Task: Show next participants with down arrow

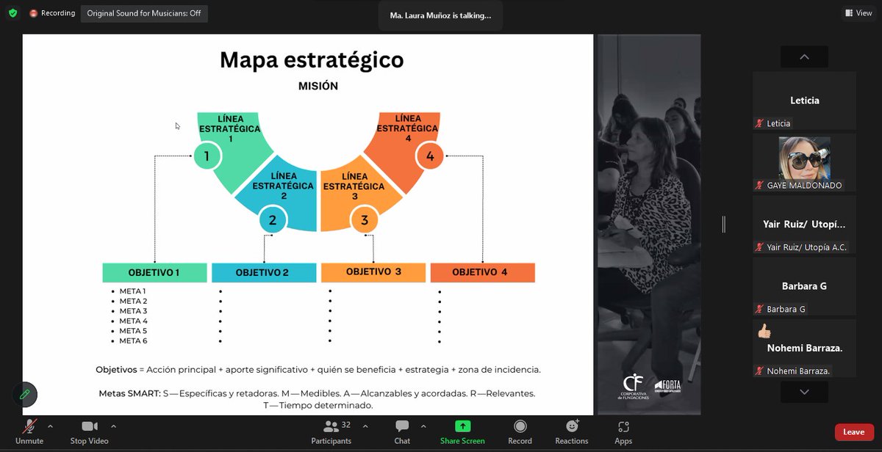Action: [x=804, y=392]
